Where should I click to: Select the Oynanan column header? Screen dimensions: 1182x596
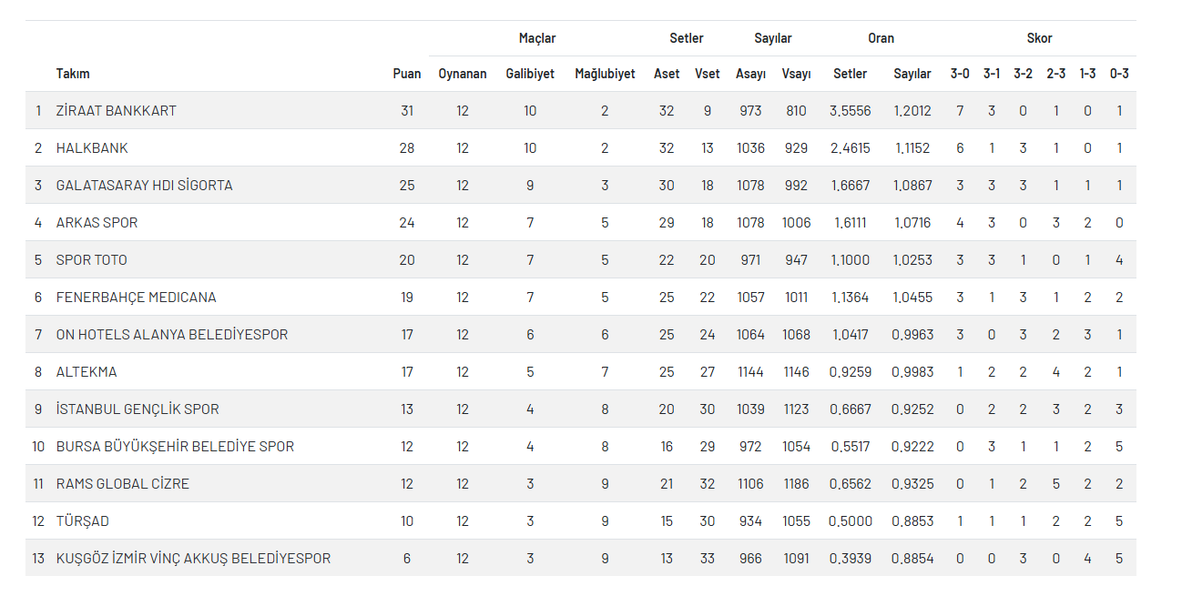pyautogui.click(x=463, y=74)
